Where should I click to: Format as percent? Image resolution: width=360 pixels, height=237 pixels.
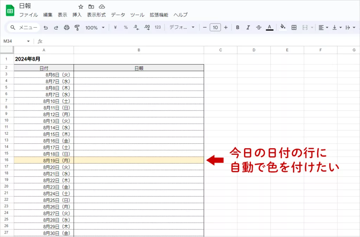coord(126,27)
